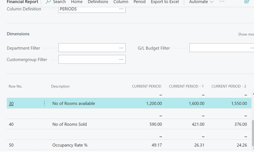
Task: Open the share icon at top right
Action: coord(247,2)
